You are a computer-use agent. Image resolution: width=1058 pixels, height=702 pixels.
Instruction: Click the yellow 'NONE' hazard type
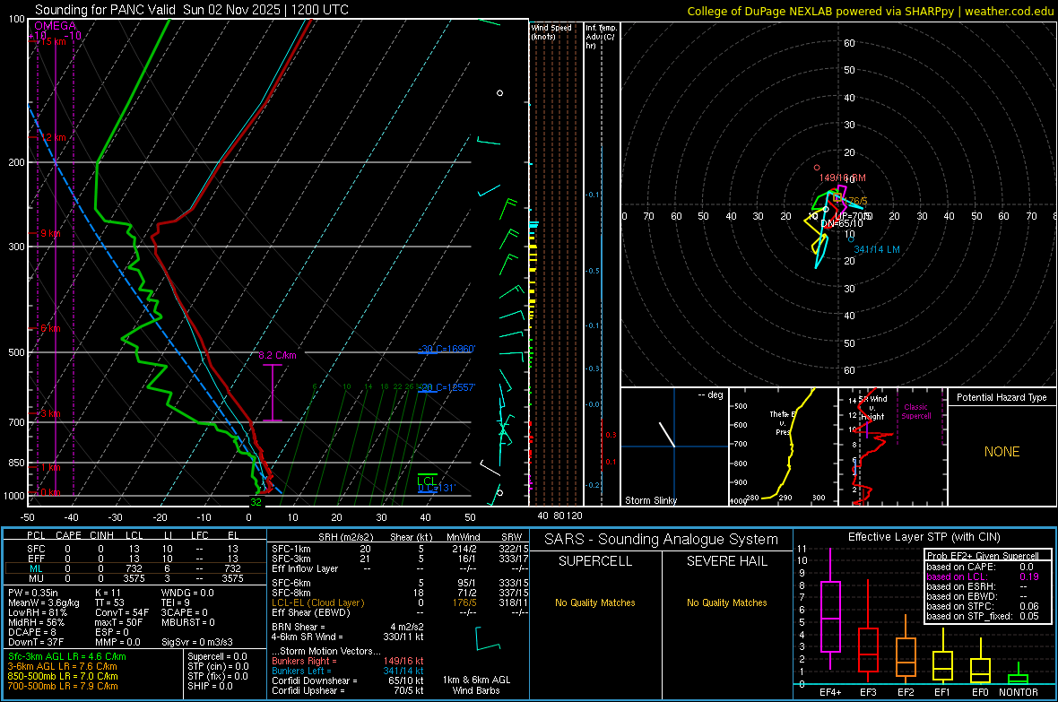pos(1002,452)
